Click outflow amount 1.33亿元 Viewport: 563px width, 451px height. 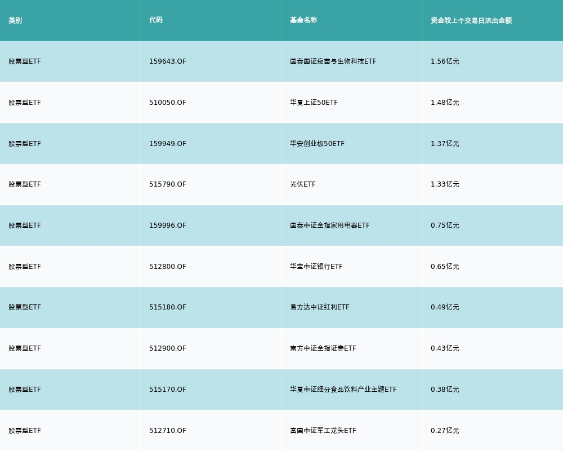click(x=445, y=184)
